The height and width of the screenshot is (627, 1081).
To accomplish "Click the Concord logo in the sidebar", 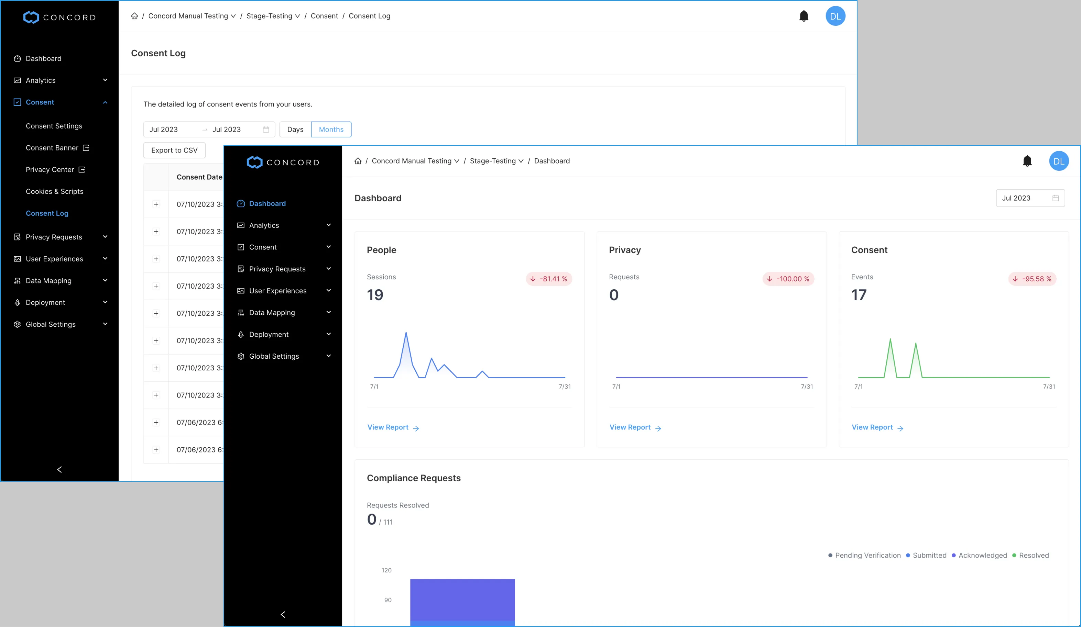I will click(x=283, y=162).
